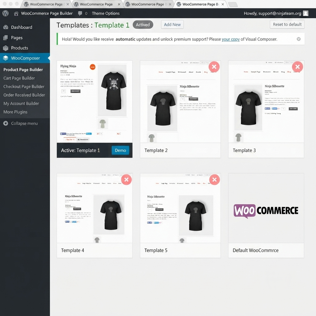Open Theme Options in admin bar
Viewport: 316px width, 316px height.
pyautogui.click(x=106, y=13)
